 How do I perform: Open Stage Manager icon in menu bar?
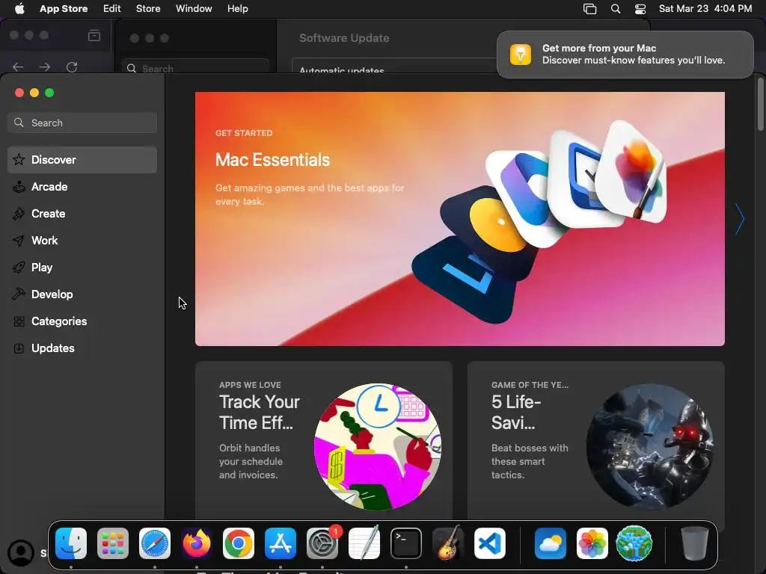click(589, 9)
